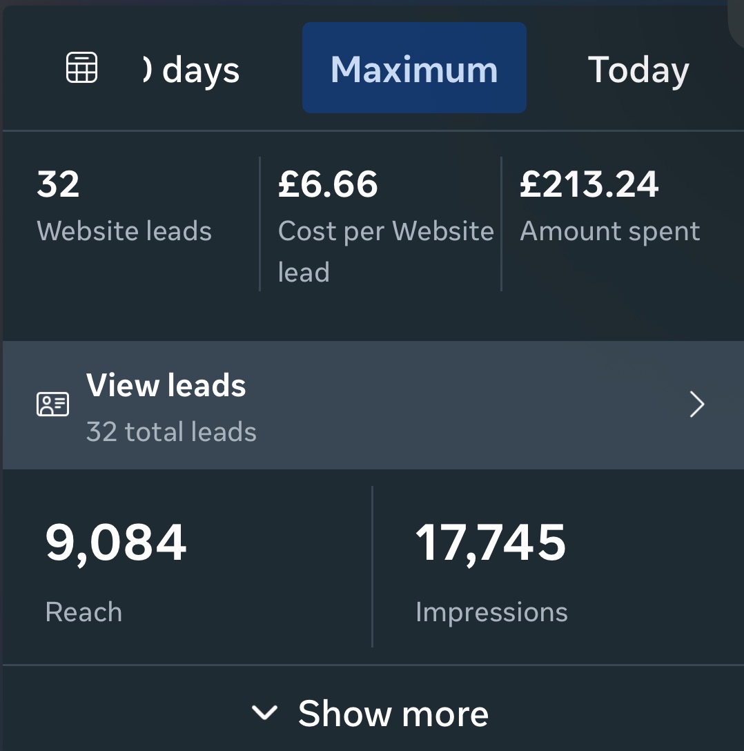The image size is (744, 751).
Task: Select the partially visible days tab
Action: [192, 70]
